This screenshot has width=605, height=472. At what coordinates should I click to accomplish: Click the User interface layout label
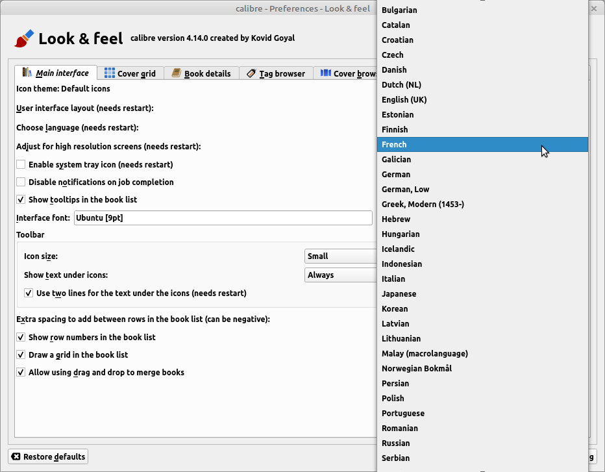[x=85, y=108]
